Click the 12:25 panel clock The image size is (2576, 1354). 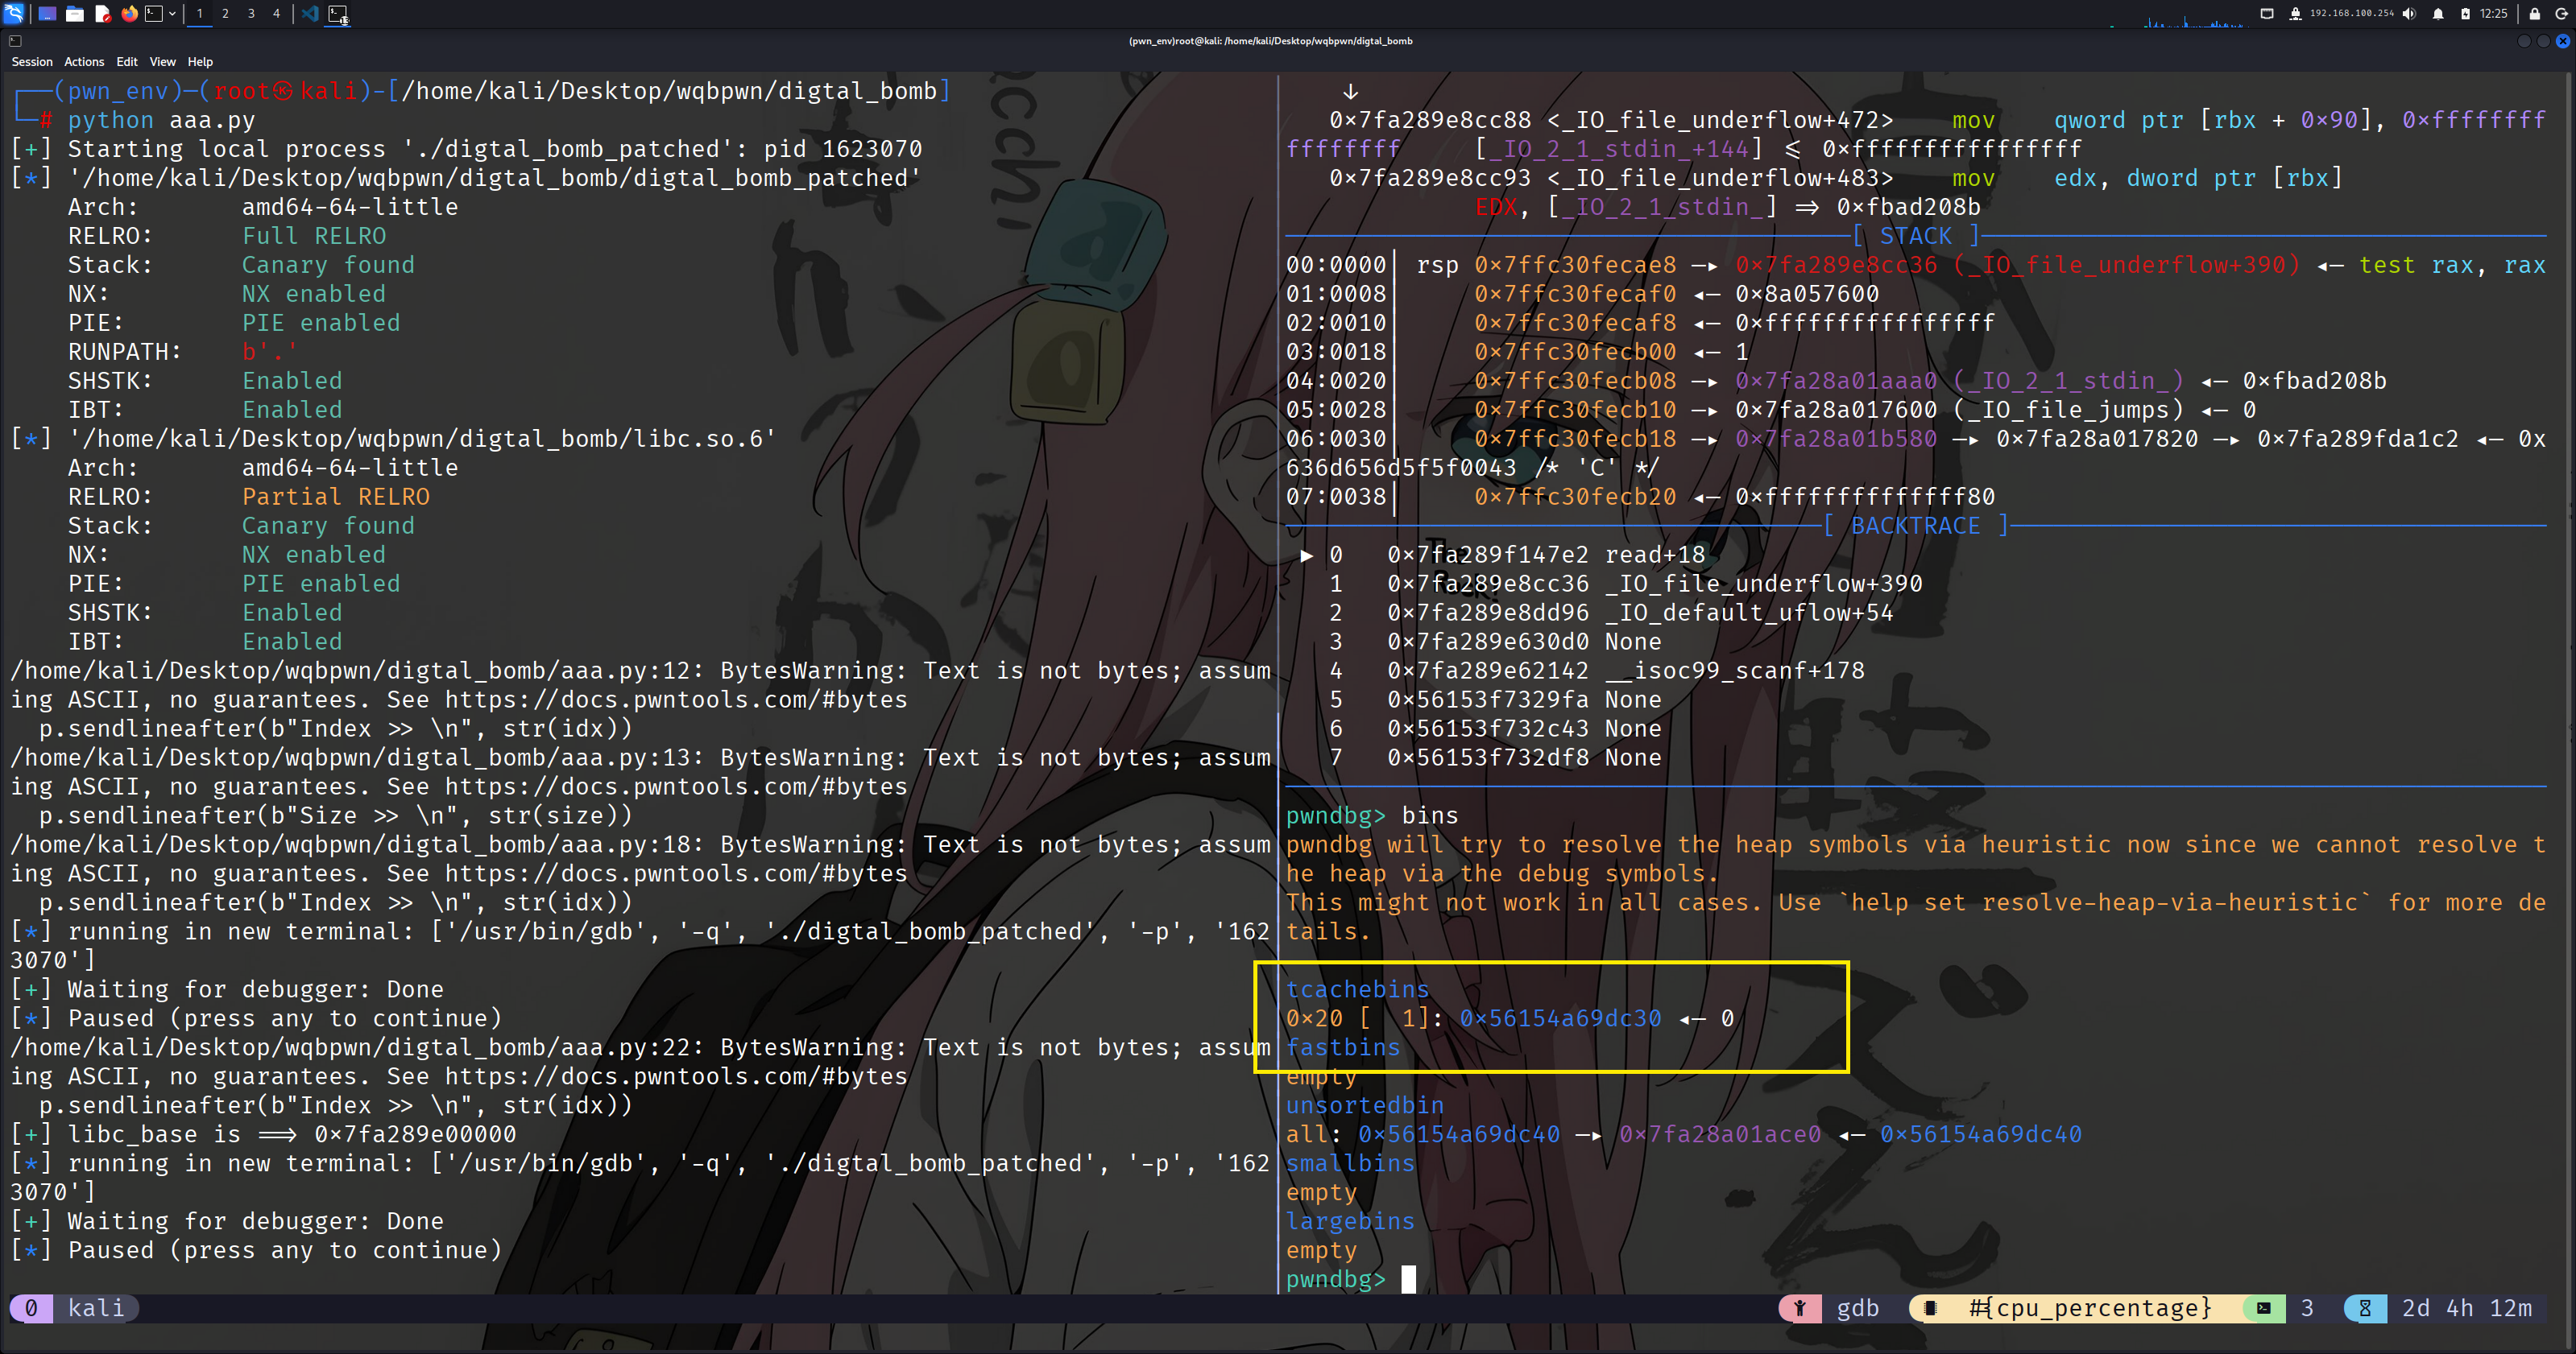[x=2494, y=14]
